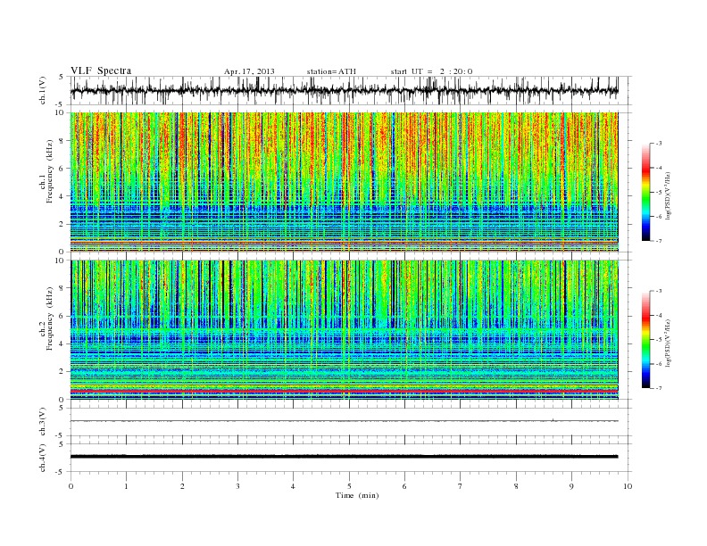Click the "start UT = 2:20:0" text

click(431, 71)
